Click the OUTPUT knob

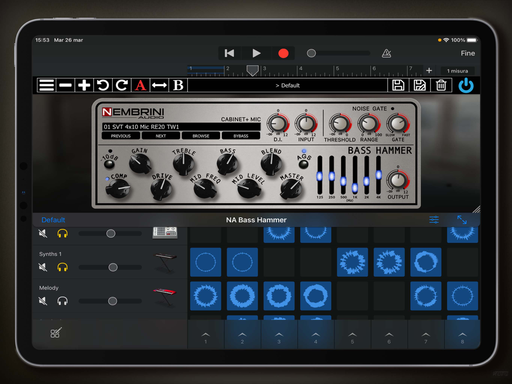pos(398,181)
